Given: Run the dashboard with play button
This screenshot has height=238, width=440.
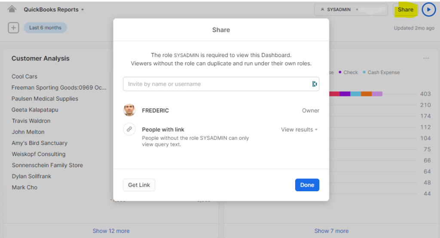Looking at the screenshot, I should (x=428, y=9).
